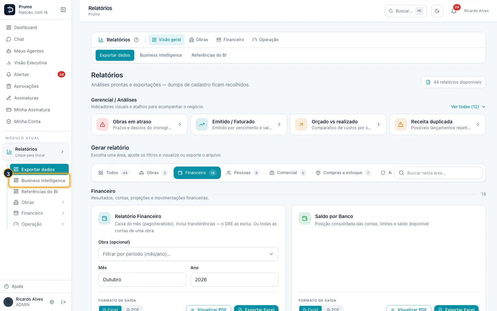Open the Módulo Atual Relatórios switcher

[36, 152]
